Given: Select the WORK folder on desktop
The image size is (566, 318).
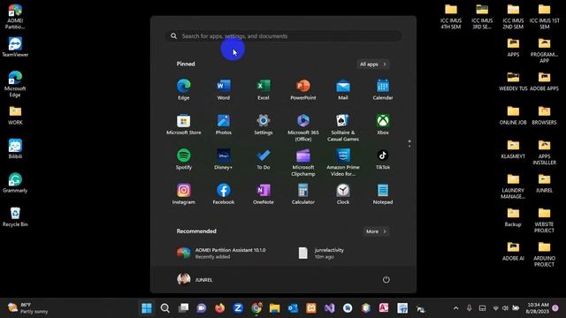Looking at the screenshot, I should tap(15, 116).
